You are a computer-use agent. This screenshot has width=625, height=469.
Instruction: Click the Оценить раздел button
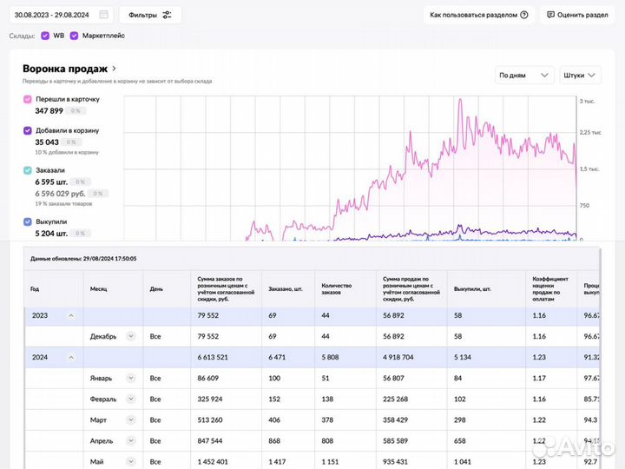click(576, 15)
